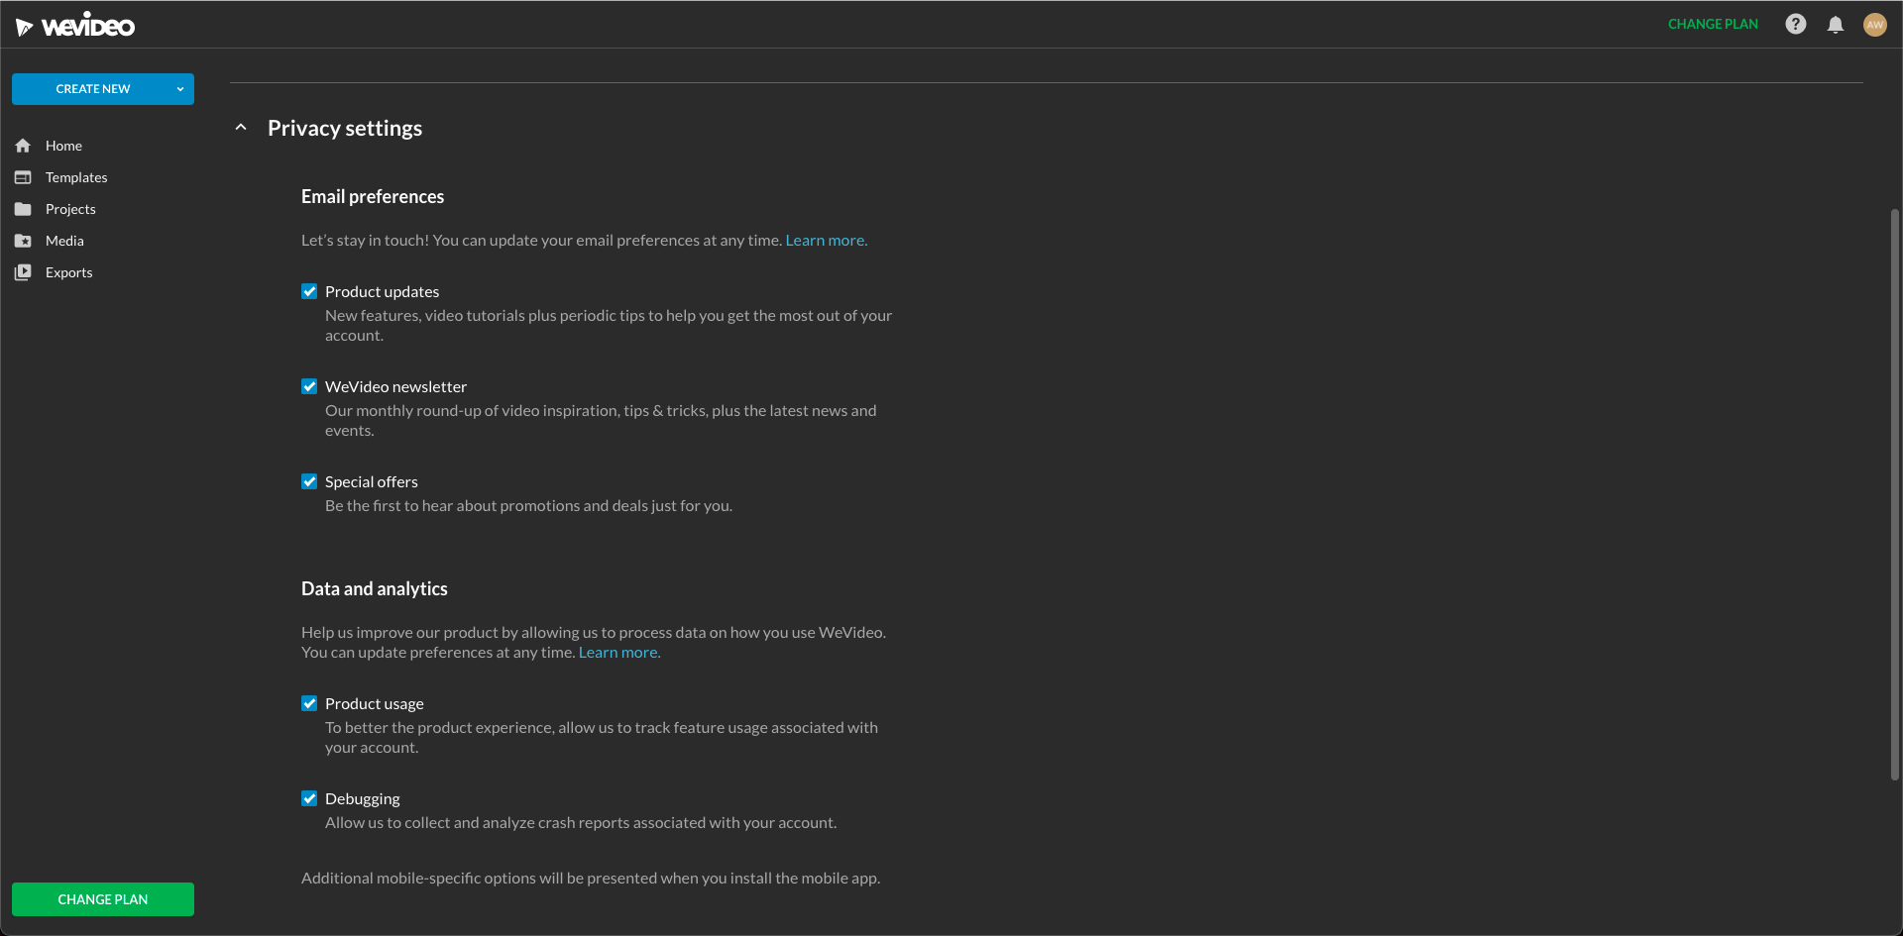Open Learn more link under Data and analytics
The height and width of the screenshot is (936, 1903).
click(618, 652)
